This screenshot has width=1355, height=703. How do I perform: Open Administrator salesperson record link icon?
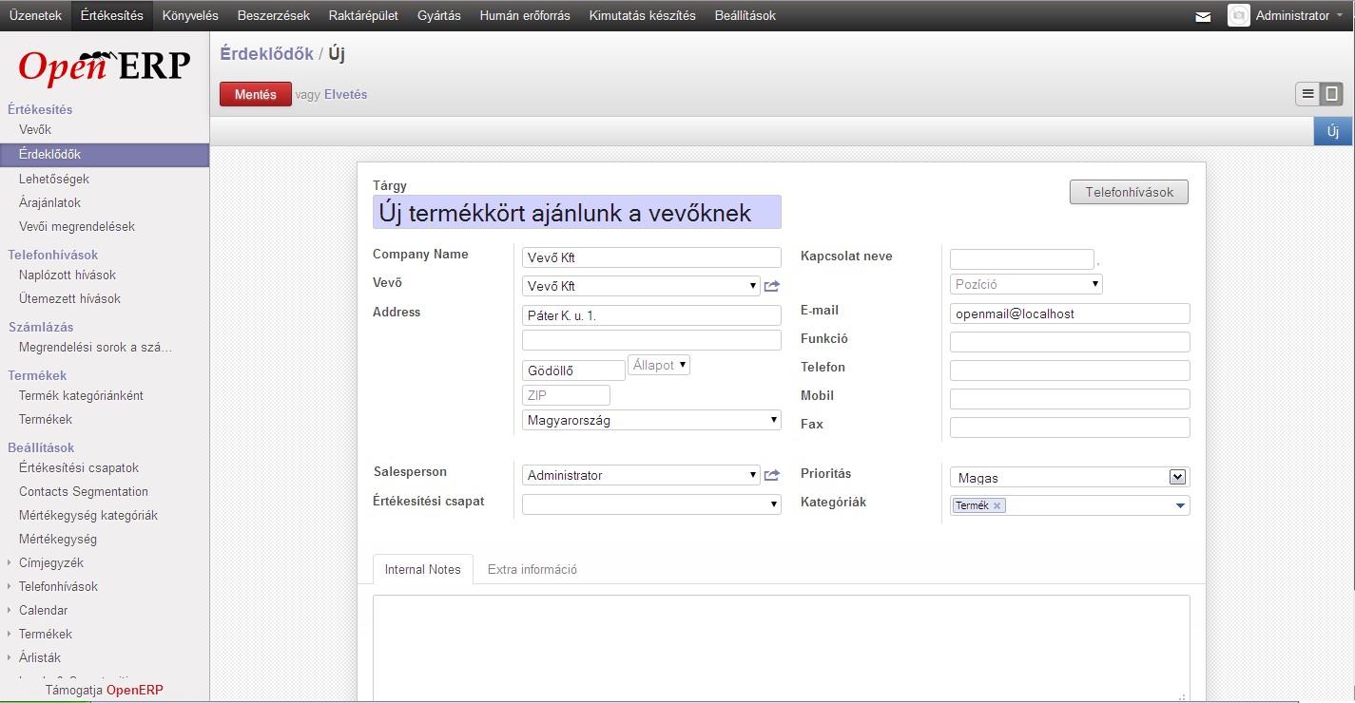(x=771, y=475)
